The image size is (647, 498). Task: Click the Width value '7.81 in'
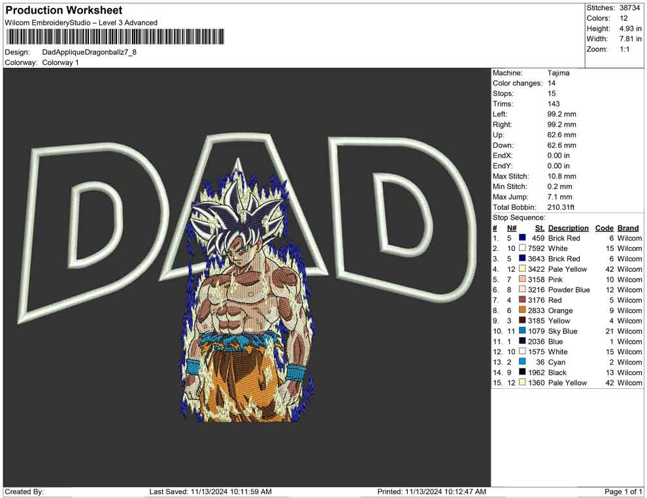(x=630, y=39)
